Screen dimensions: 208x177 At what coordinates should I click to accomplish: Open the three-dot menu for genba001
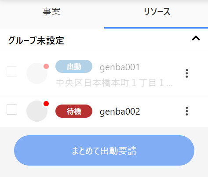[x=187, y=73]
